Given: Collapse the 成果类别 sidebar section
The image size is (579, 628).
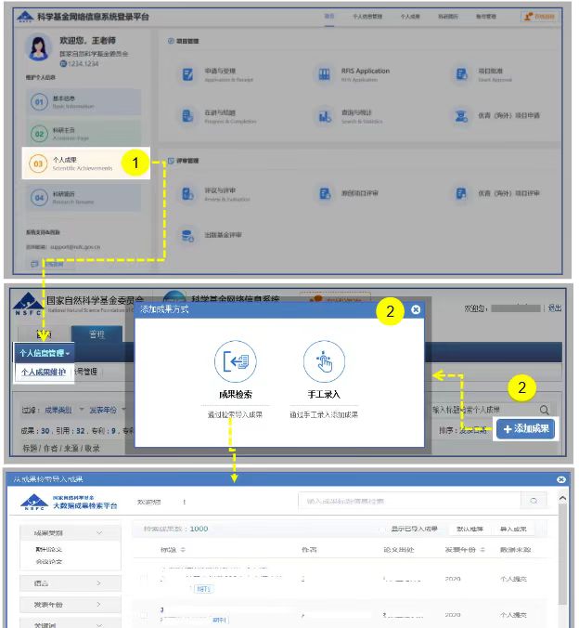Looking at the screenshot, I should click(70, 532).
